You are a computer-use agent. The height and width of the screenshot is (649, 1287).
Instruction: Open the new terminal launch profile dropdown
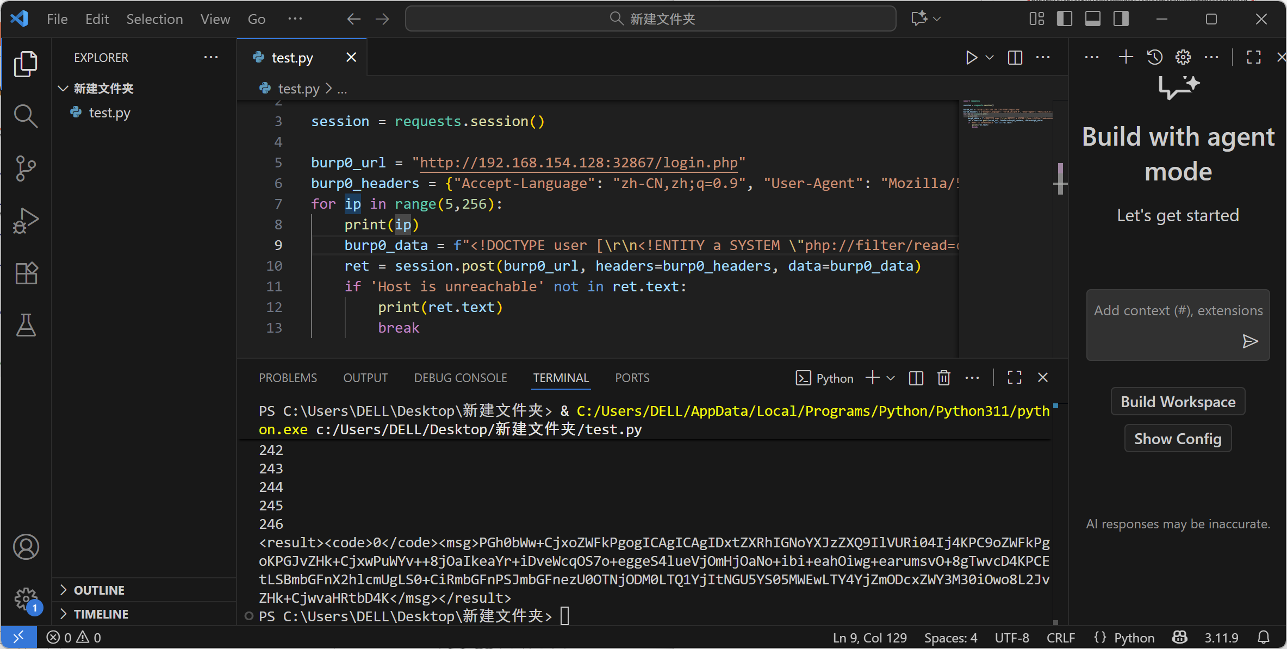pyautogui.click(x=891, y=378)
